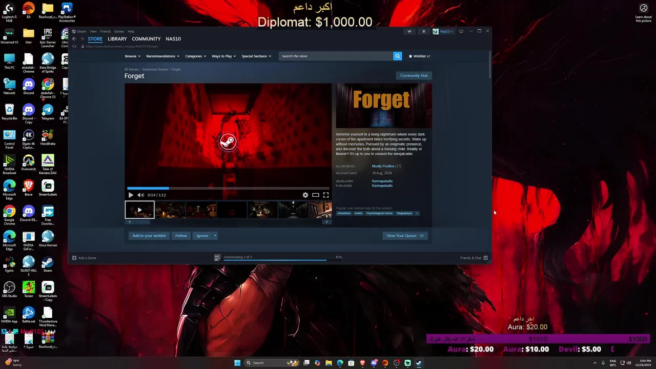Viewport: 656px width, 369px height.
Task: Click the store search magnifier button
Action: pos(397,56)
